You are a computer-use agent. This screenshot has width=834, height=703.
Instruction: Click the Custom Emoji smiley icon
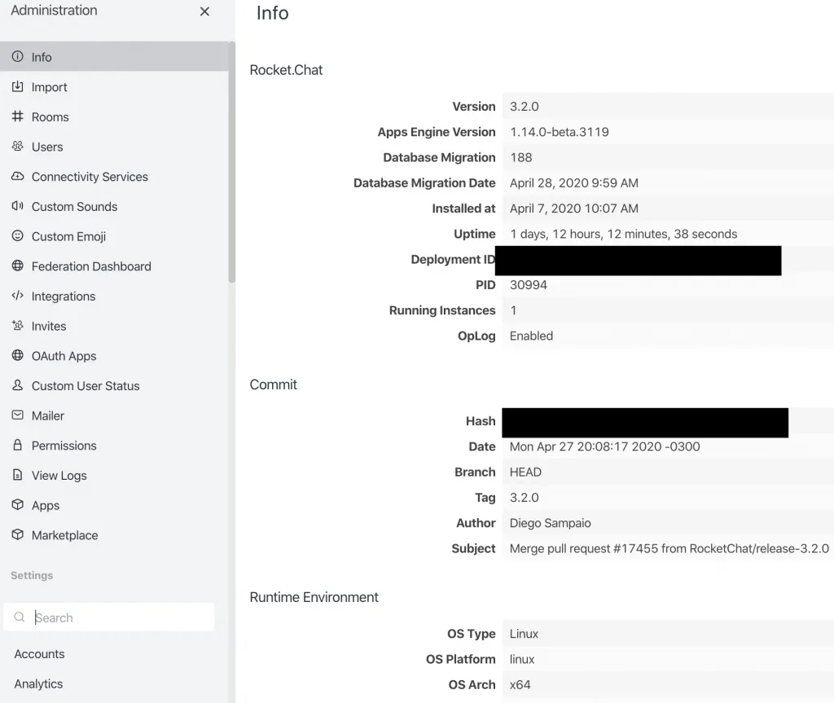point(17,236)
